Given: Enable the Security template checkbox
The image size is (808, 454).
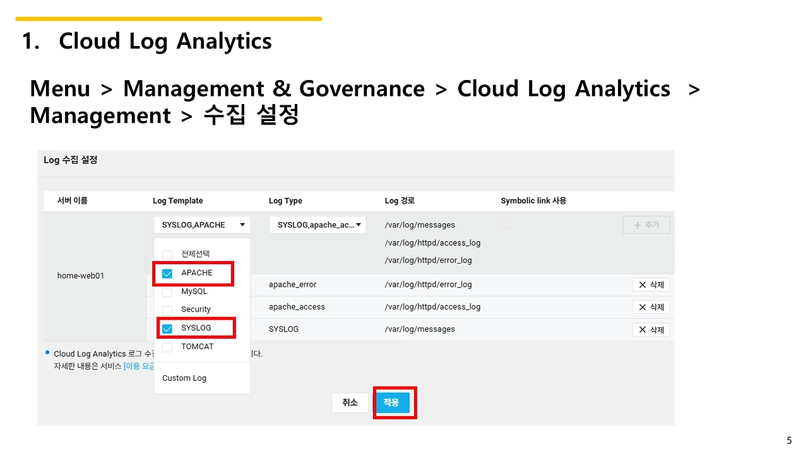Looking at the screenshot, I should click(x=167, y=310).
